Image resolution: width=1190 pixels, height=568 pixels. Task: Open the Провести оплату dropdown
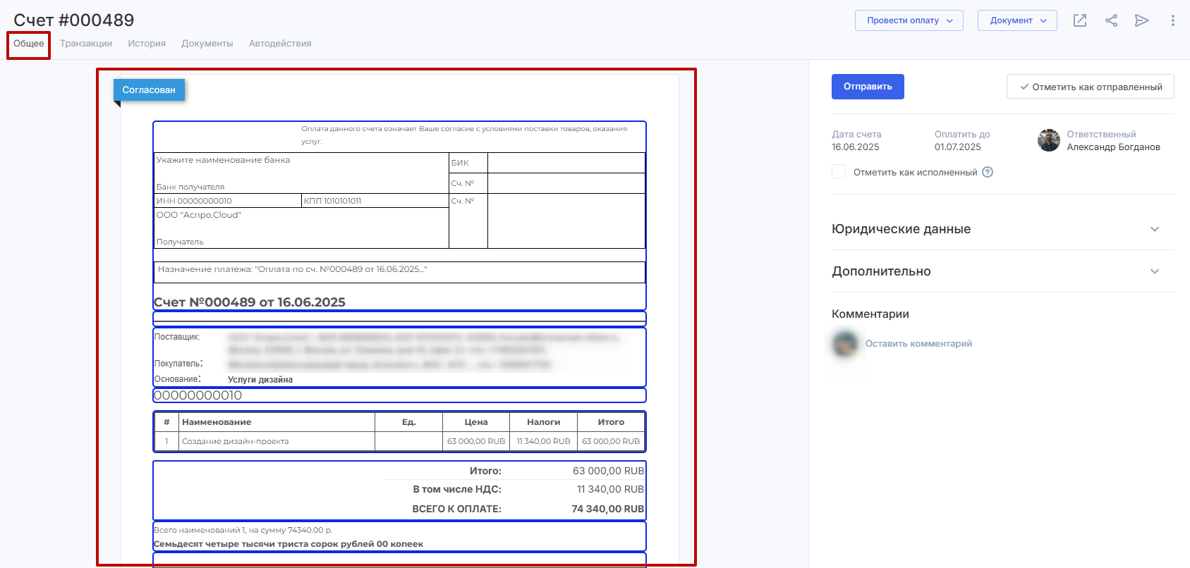coord(909,20)
